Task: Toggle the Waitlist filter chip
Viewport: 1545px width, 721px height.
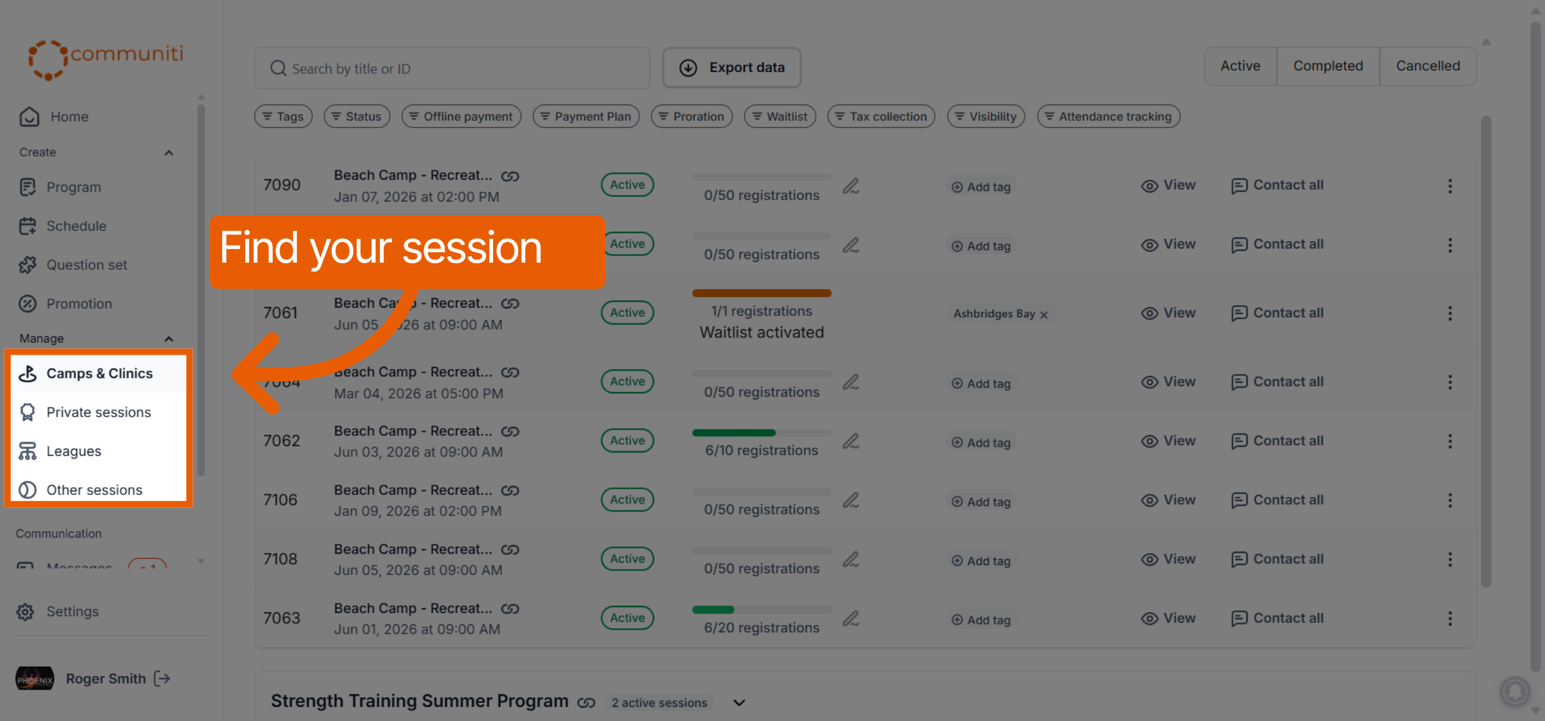Action: coord(780,117)
